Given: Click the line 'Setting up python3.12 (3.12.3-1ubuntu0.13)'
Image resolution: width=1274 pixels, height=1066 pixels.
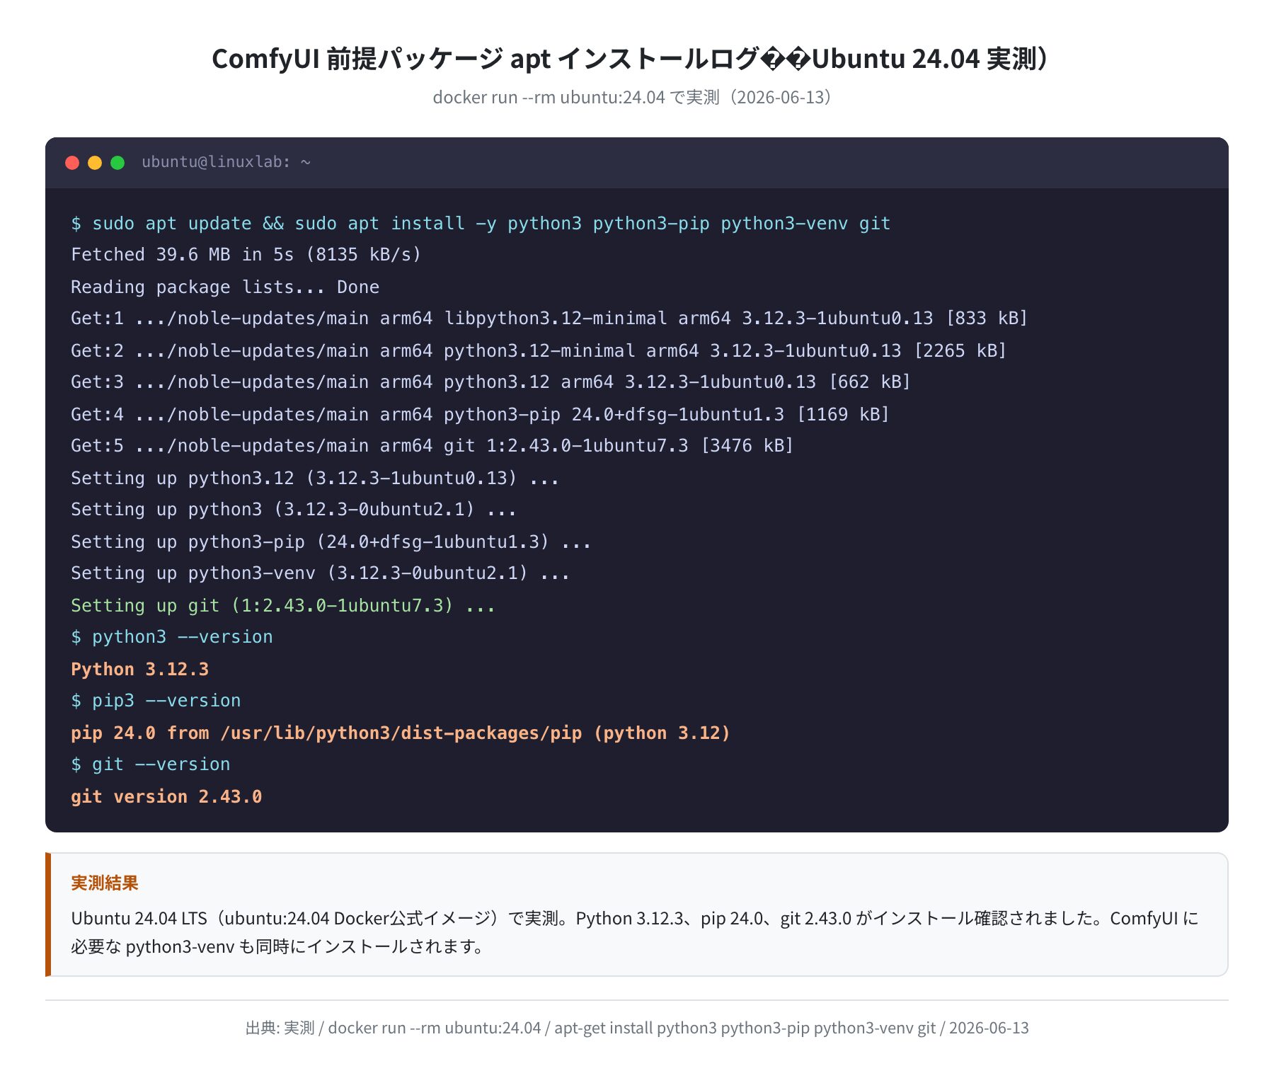Looking at the screenshot, I should [315, 478].
